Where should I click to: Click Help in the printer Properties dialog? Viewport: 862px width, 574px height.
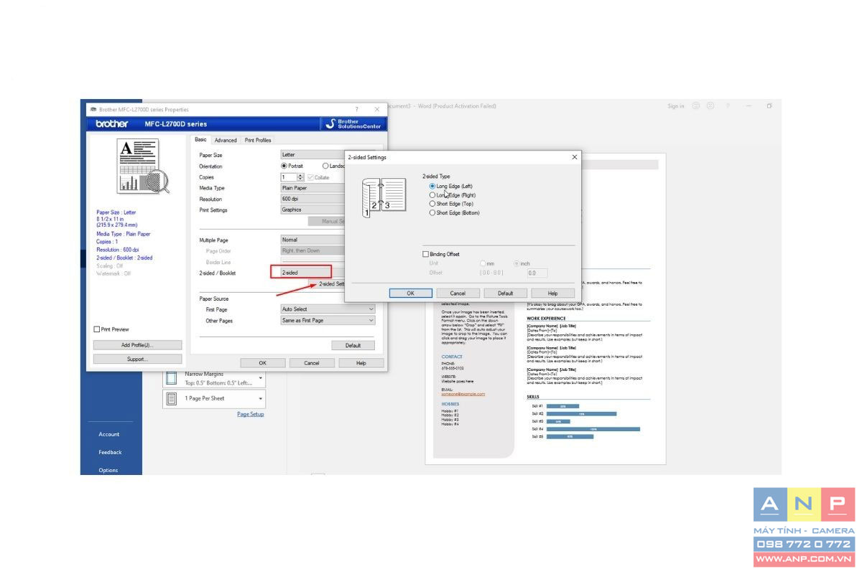(x=361, y=363)
